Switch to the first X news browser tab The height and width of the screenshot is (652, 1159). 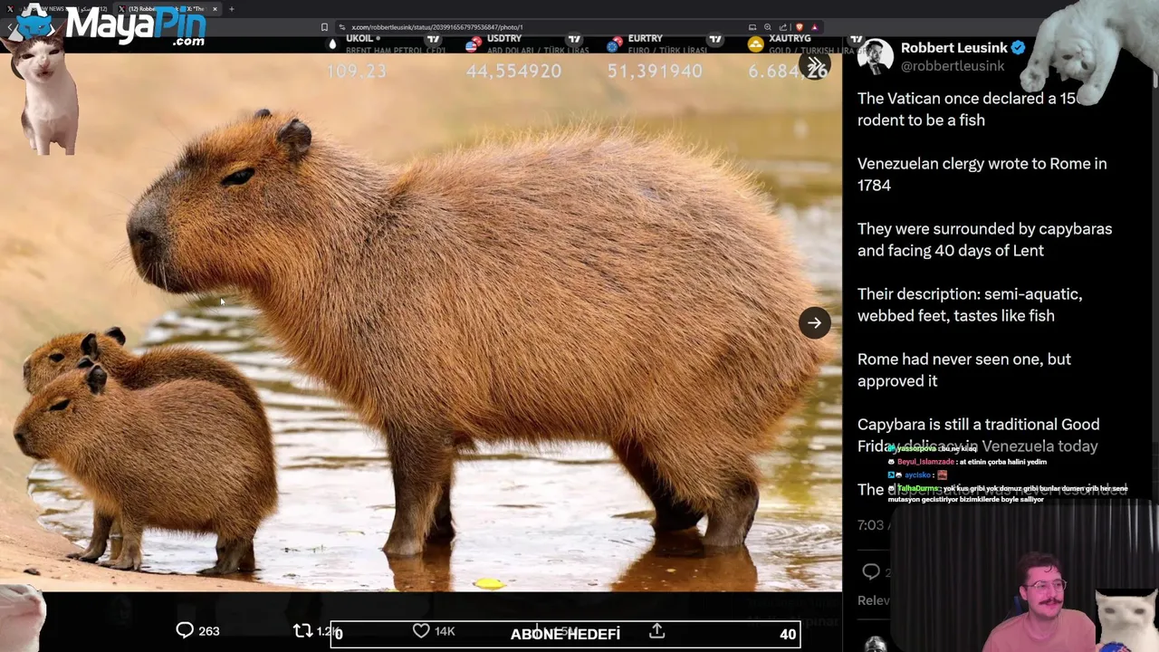click(x=59, y=9)
